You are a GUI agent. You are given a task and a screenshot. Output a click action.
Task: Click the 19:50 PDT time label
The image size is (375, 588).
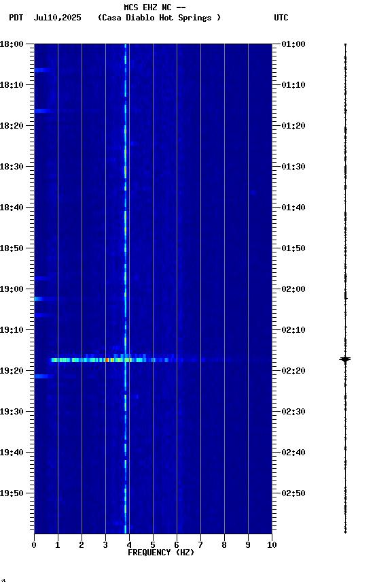tap(12, 493)
